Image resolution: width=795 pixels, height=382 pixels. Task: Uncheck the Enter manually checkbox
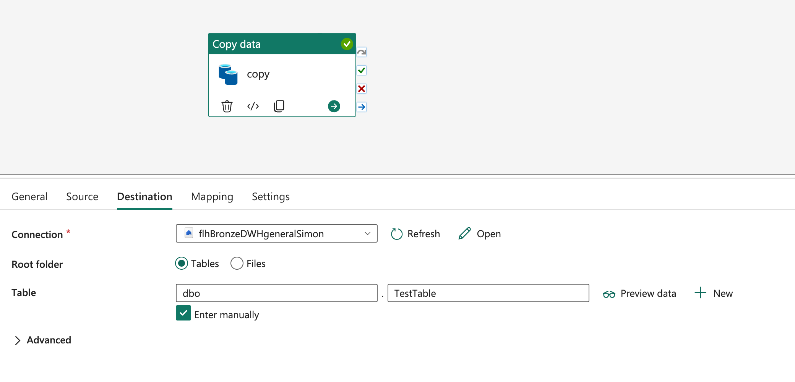183,313
